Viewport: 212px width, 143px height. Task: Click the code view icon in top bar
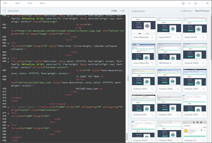click(x=189, y=3)
